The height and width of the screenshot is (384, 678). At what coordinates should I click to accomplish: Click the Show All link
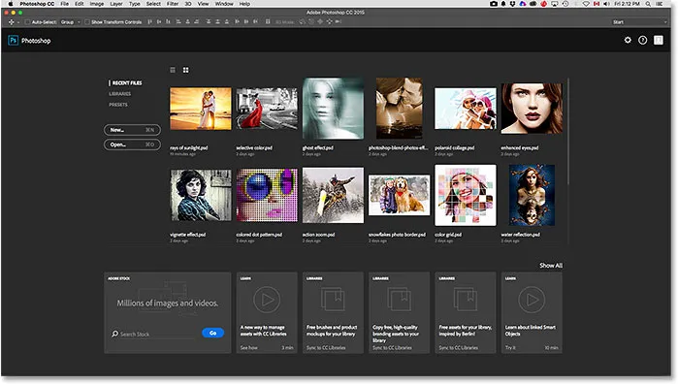pos(551,266)
